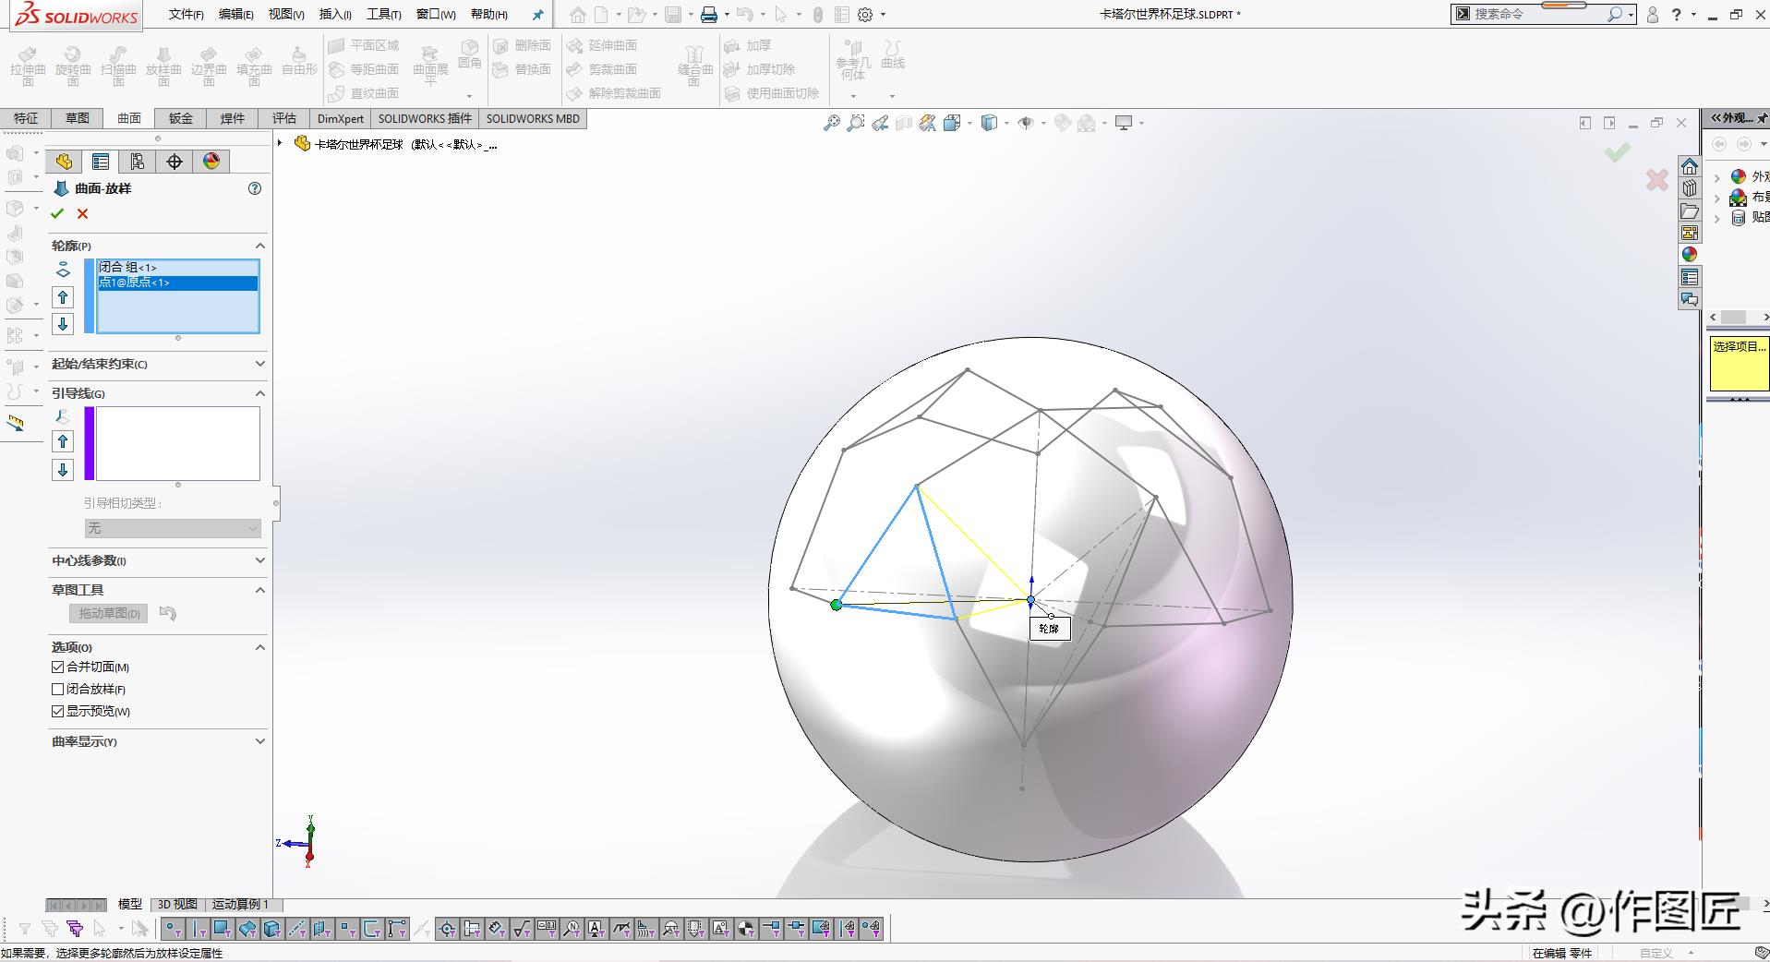Expand the 中心线参数 section

pos(259,560)
